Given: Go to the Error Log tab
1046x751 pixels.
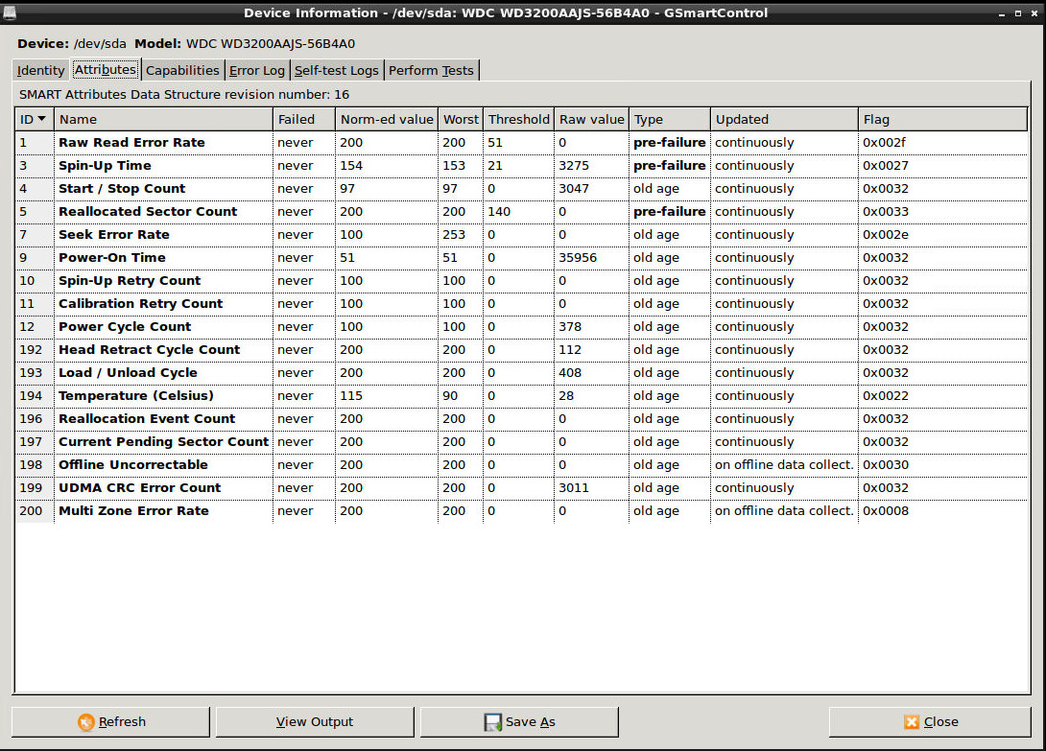Looking at the screenshot, I should tap(256, 70).
